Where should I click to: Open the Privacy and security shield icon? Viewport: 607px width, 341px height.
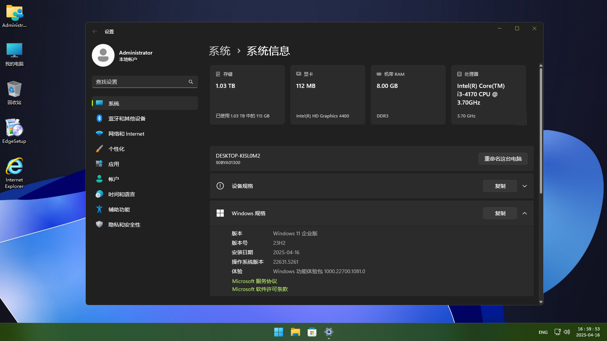tap(99, 224)
